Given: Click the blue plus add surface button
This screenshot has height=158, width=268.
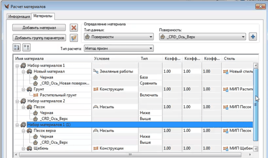Looking at the screenshot, I should 252,37.
